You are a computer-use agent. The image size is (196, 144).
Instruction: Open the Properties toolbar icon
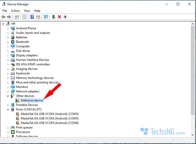(24, 17)
